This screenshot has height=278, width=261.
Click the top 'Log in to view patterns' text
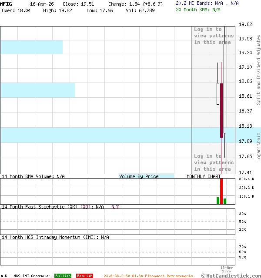pos(214,36)
